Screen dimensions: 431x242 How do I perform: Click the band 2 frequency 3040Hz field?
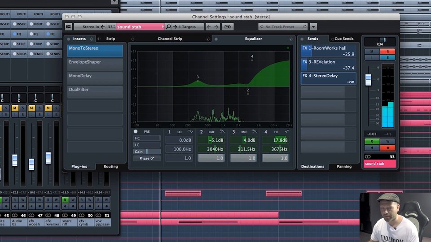(211, 149)
